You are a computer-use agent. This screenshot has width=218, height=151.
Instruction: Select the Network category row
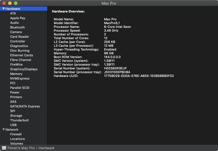point(24,130)
